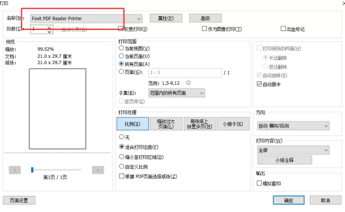The width and height of the screenshot is (345, 212).
Task: Select 每张纸上放置多页(M) tab
Action: (200, 124)
